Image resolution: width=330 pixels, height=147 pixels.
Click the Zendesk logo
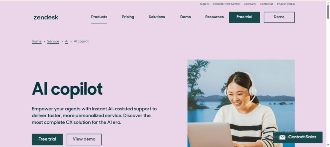click(x=46, y=17)
